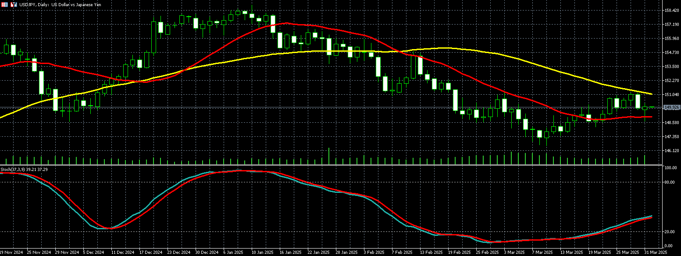The height and width of the screenshot is (256, 681).
Task: Click the 148.580 price scale label
Action: [x=672, y=122]
